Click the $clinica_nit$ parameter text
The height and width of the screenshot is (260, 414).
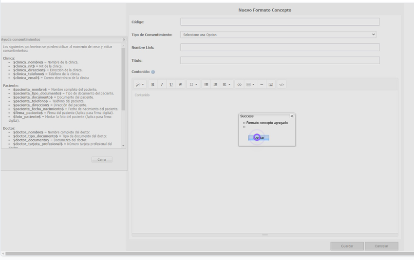(24, 66)
